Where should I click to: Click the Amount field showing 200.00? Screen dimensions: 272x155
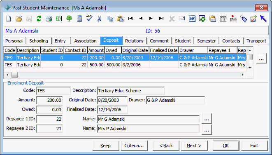click(x=49, y=100)
